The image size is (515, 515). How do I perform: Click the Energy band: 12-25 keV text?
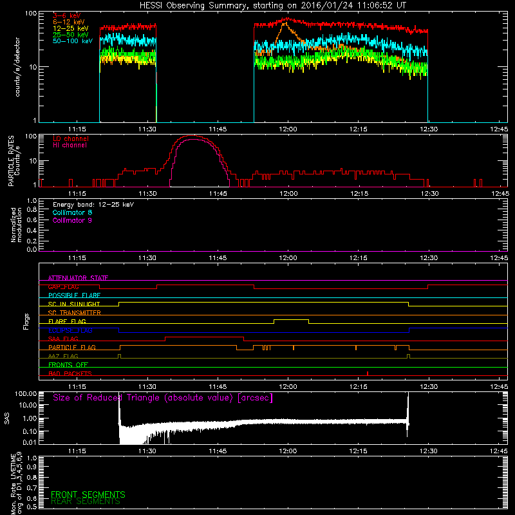(x=93, y=205)
